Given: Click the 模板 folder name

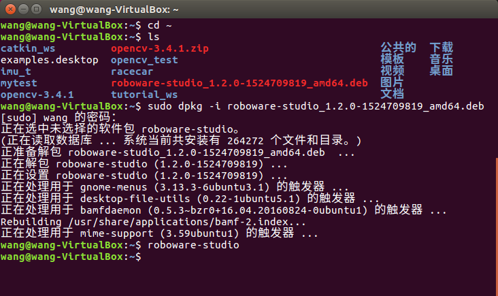Looking at the screenshot, I should point(393,59).
